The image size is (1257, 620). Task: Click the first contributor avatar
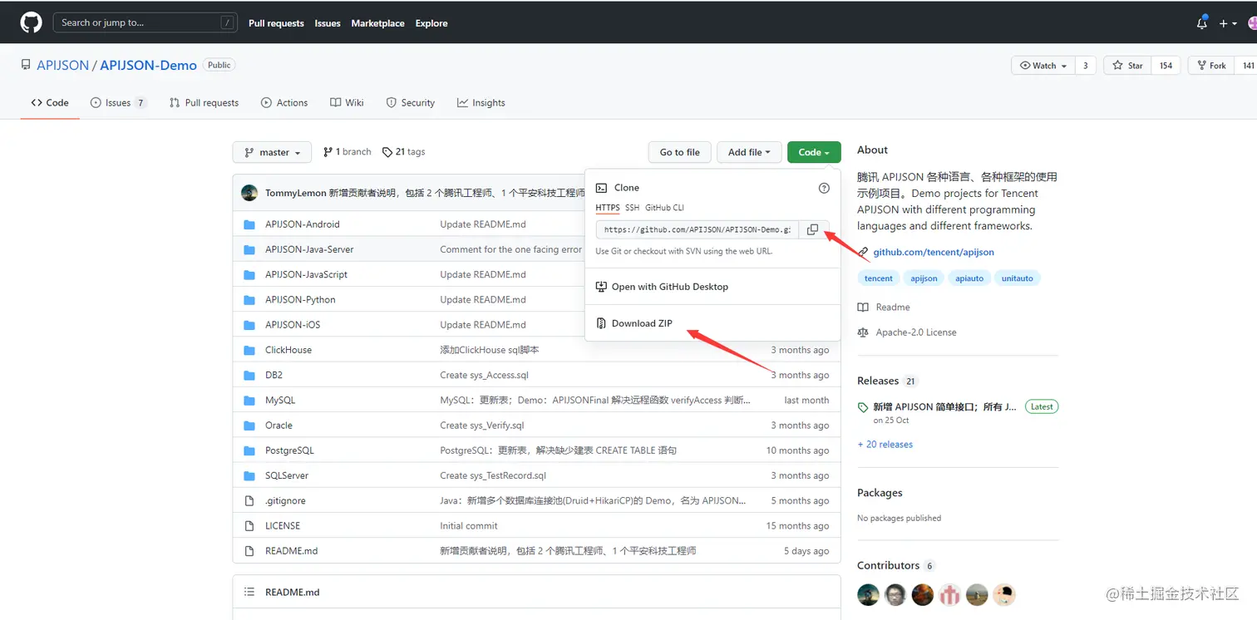pos(868,594)
